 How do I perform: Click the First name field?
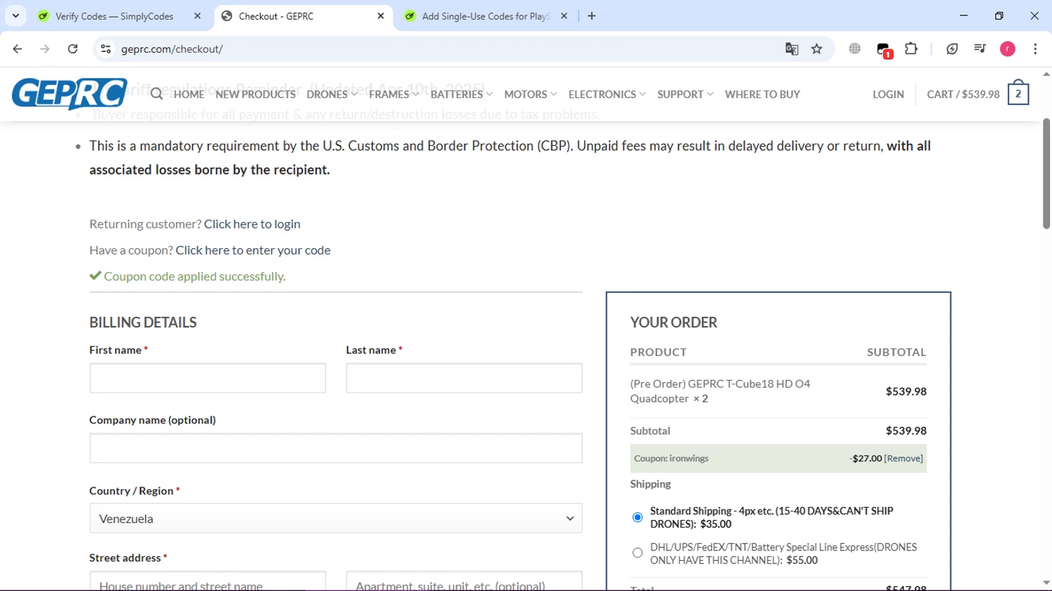click(208, 378)
